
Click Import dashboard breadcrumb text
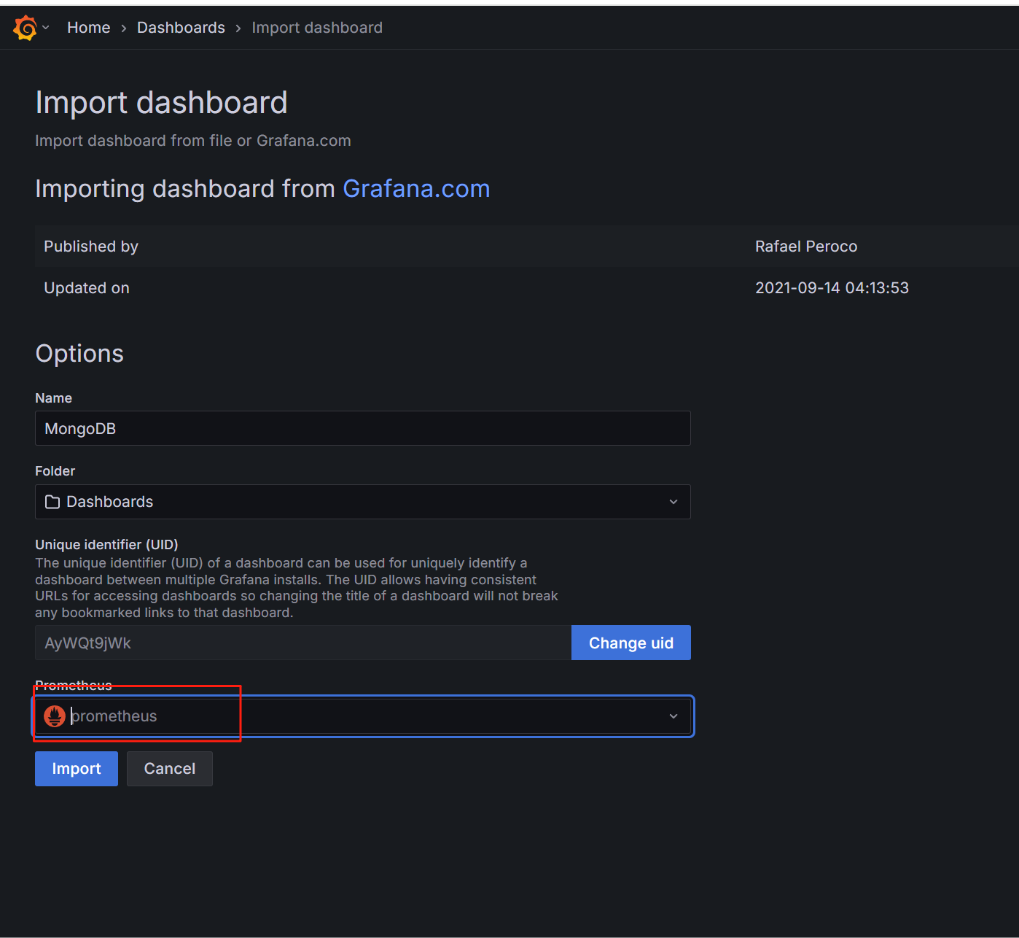click(x=317, y=28)
